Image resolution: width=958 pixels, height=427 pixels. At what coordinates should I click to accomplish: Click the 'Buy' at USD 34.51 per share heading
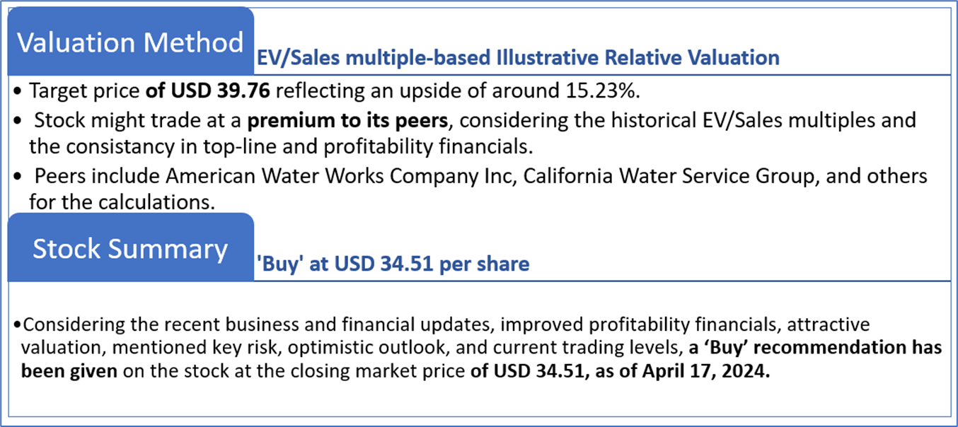coord(392,264)
